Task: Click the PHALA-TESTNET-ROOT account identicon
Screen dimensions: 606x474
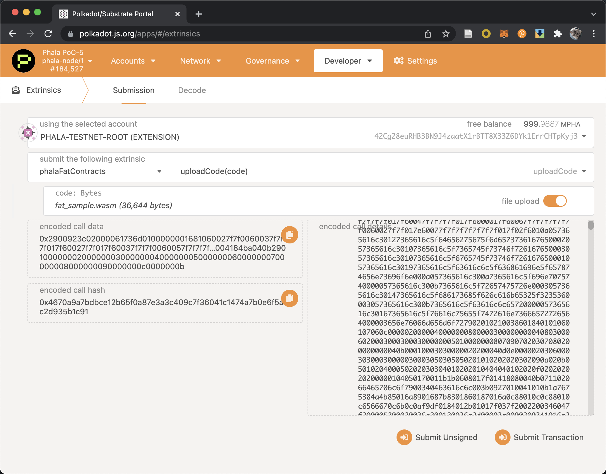Action: tap(28, 133)
